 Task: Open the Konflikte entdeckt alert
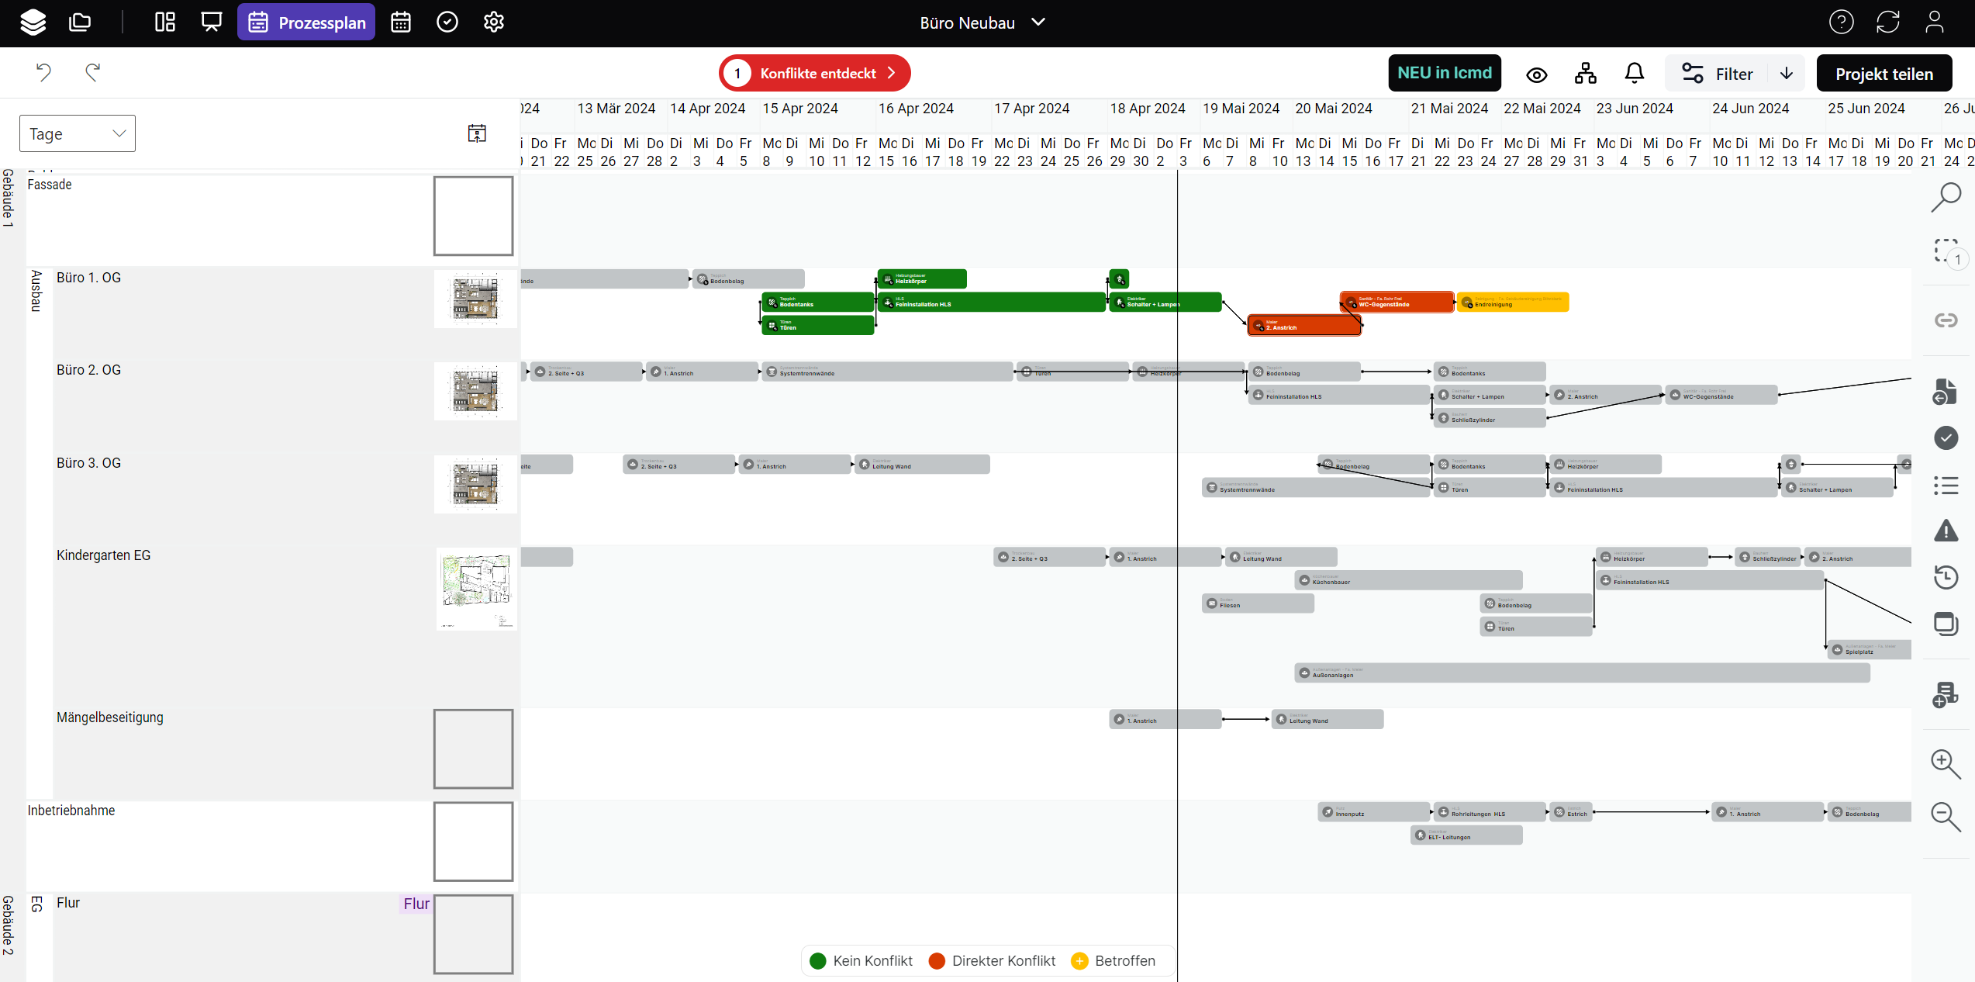click(815, 73)
